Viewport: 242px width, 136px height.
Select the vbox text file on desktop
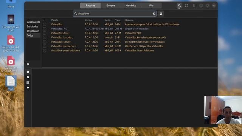pos(11,83)
